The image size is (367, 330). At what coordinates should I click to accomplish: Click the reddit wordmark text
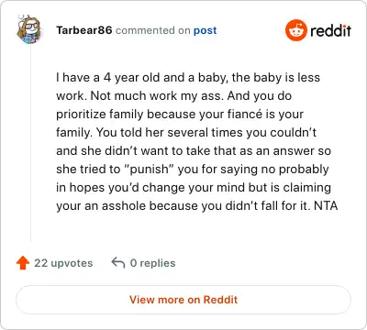(x=330, y=30)
